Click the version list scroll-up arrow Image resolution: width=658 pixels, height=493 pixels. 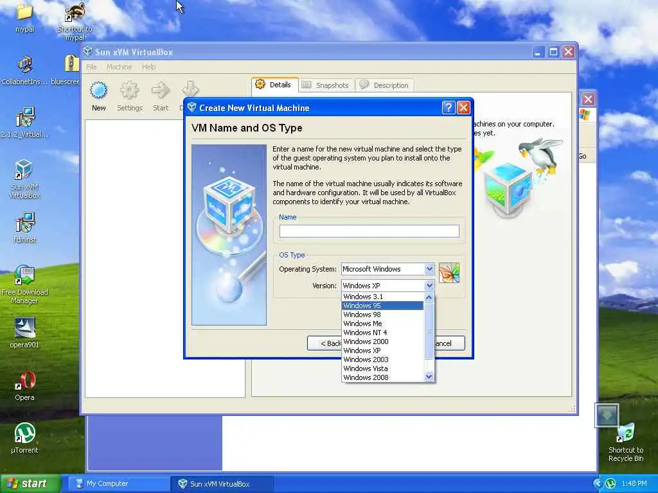point(429,298)
